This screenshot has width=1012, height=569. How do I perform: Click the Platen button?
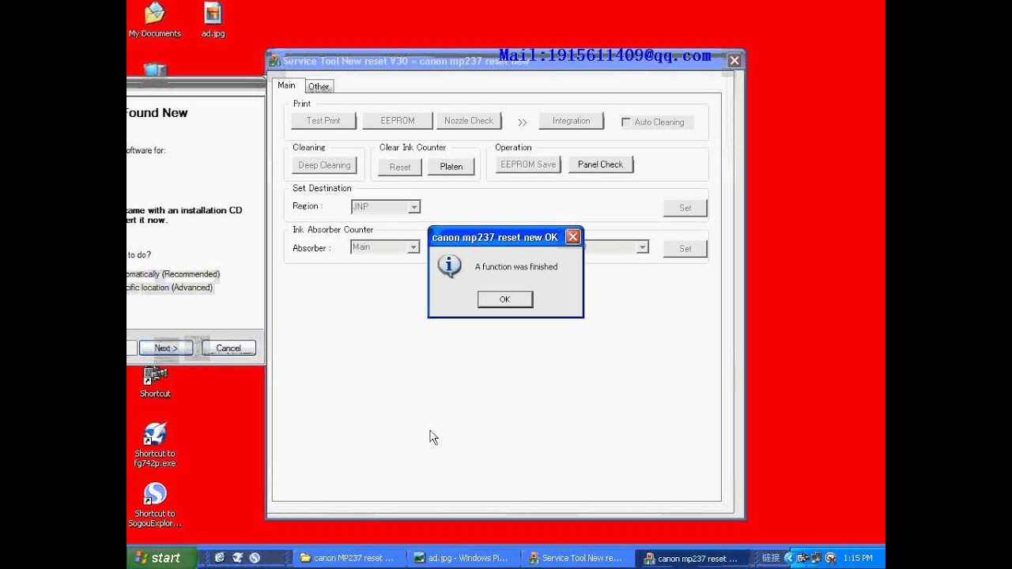tap(451, 167)
